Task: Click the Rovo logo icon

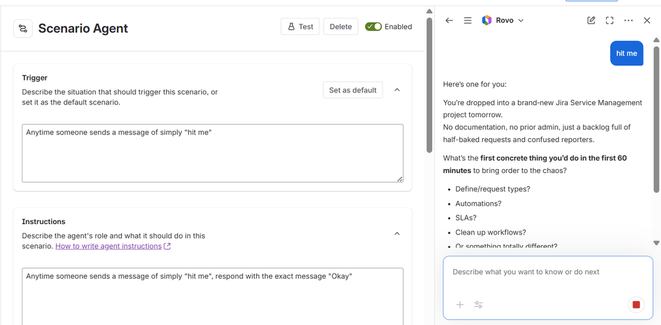Action: click(x=487, y=20)
